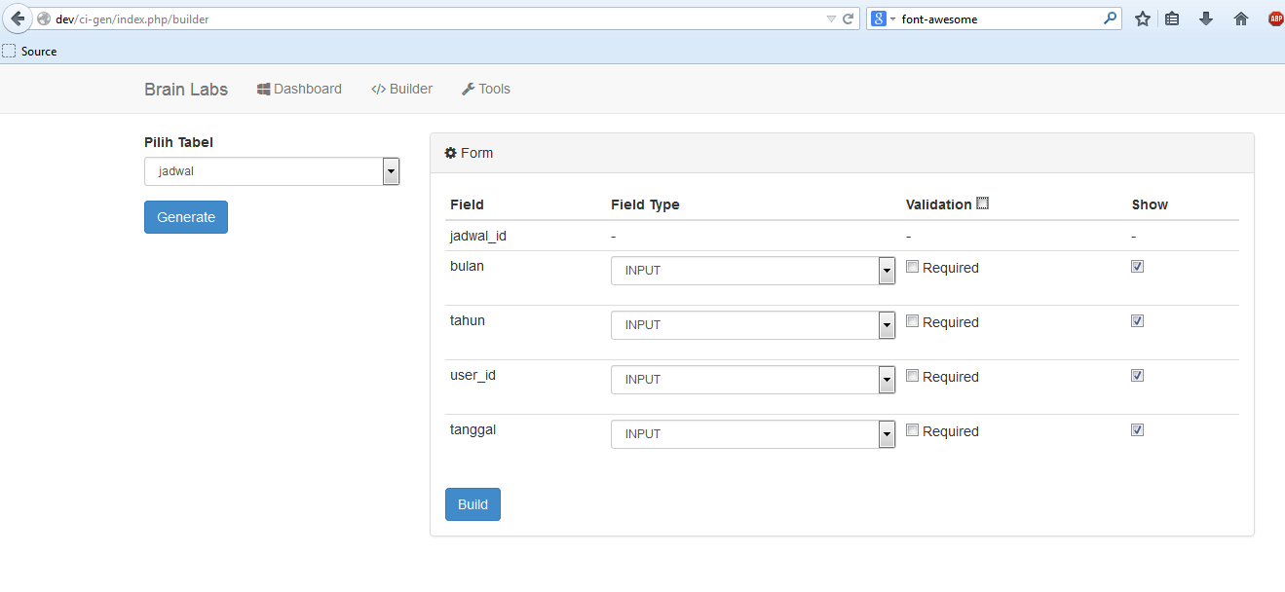This screenshot has width=1285, height=592.
Task: Uncheck Show for the user_id field
Action: [x=1137, y=375]
